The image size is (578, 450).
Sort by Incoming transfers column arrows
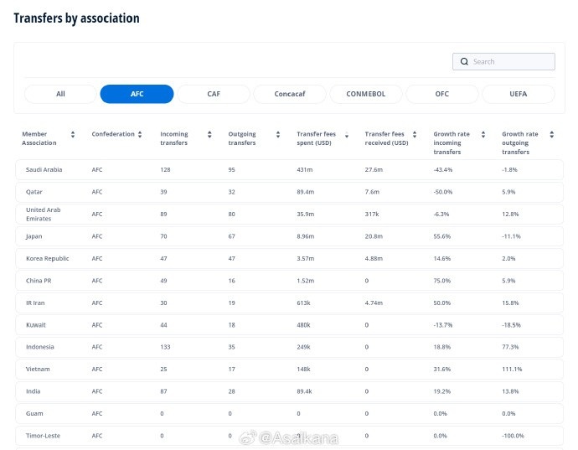[x=209, y=134]
